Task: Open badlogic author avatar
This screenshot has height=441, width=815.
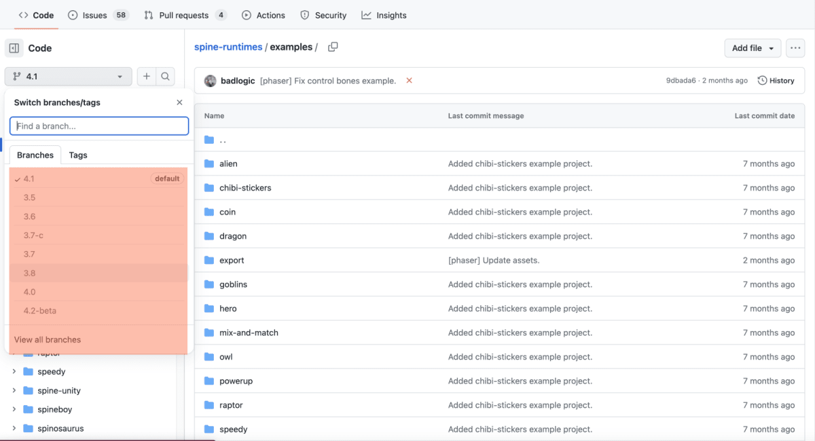Action: click(x=210, y=81)
